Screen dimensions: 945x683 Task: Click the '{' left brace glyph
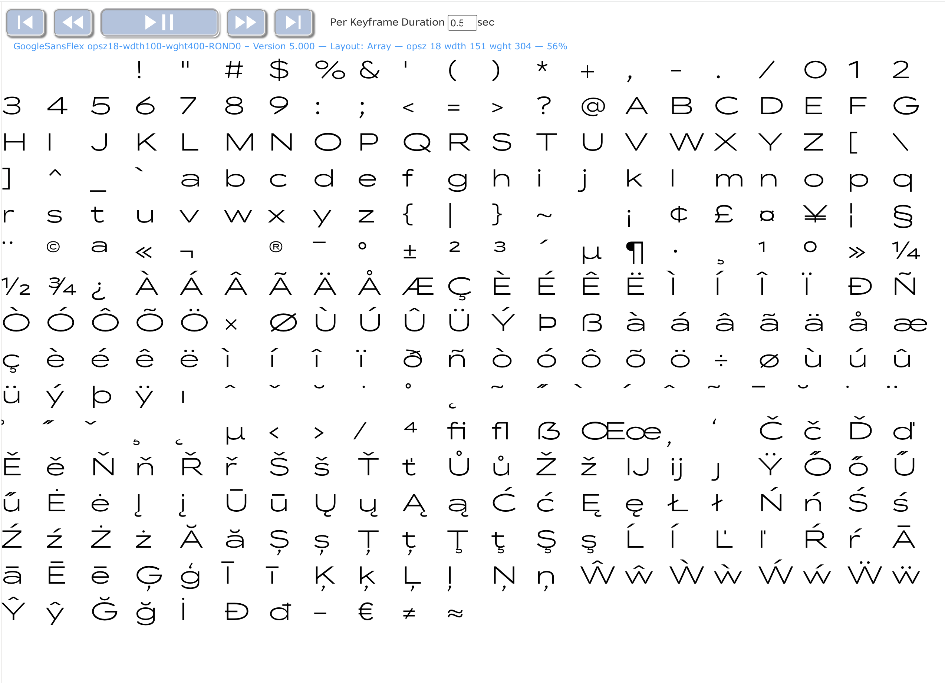click(x=409, y=214)
